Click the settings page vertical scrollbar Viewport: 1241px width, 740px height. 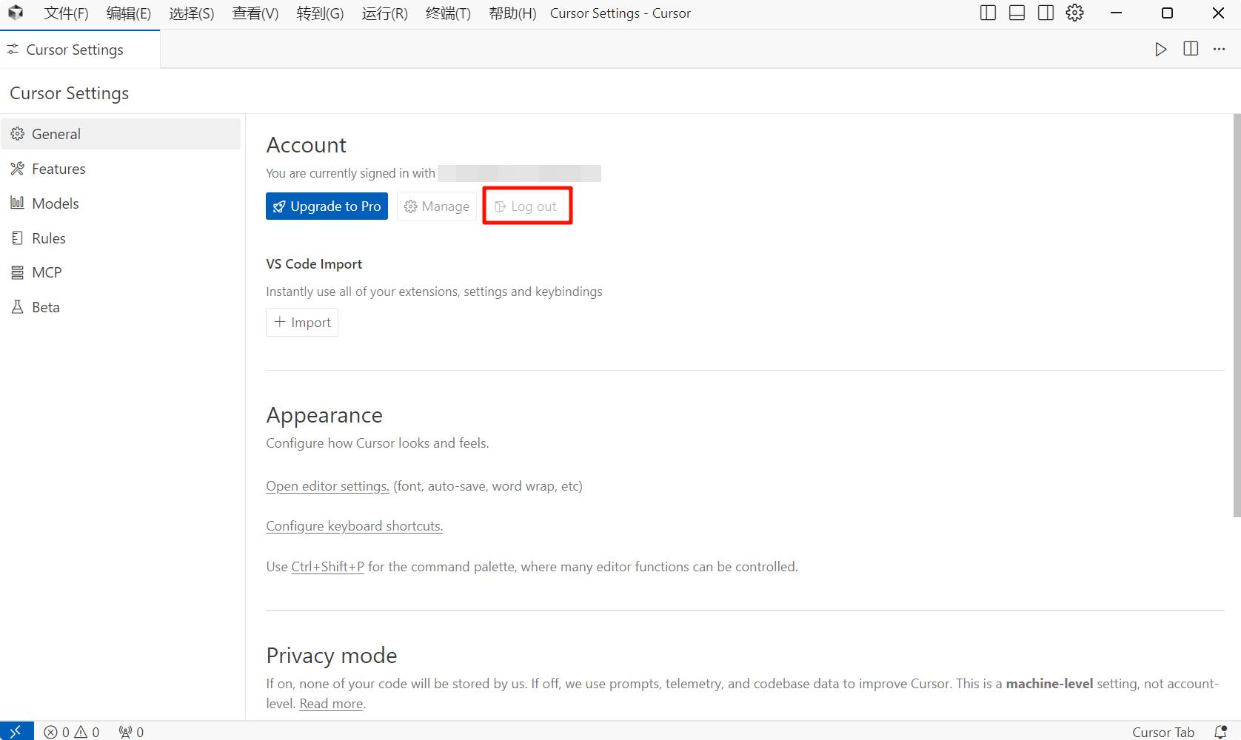1237,315
